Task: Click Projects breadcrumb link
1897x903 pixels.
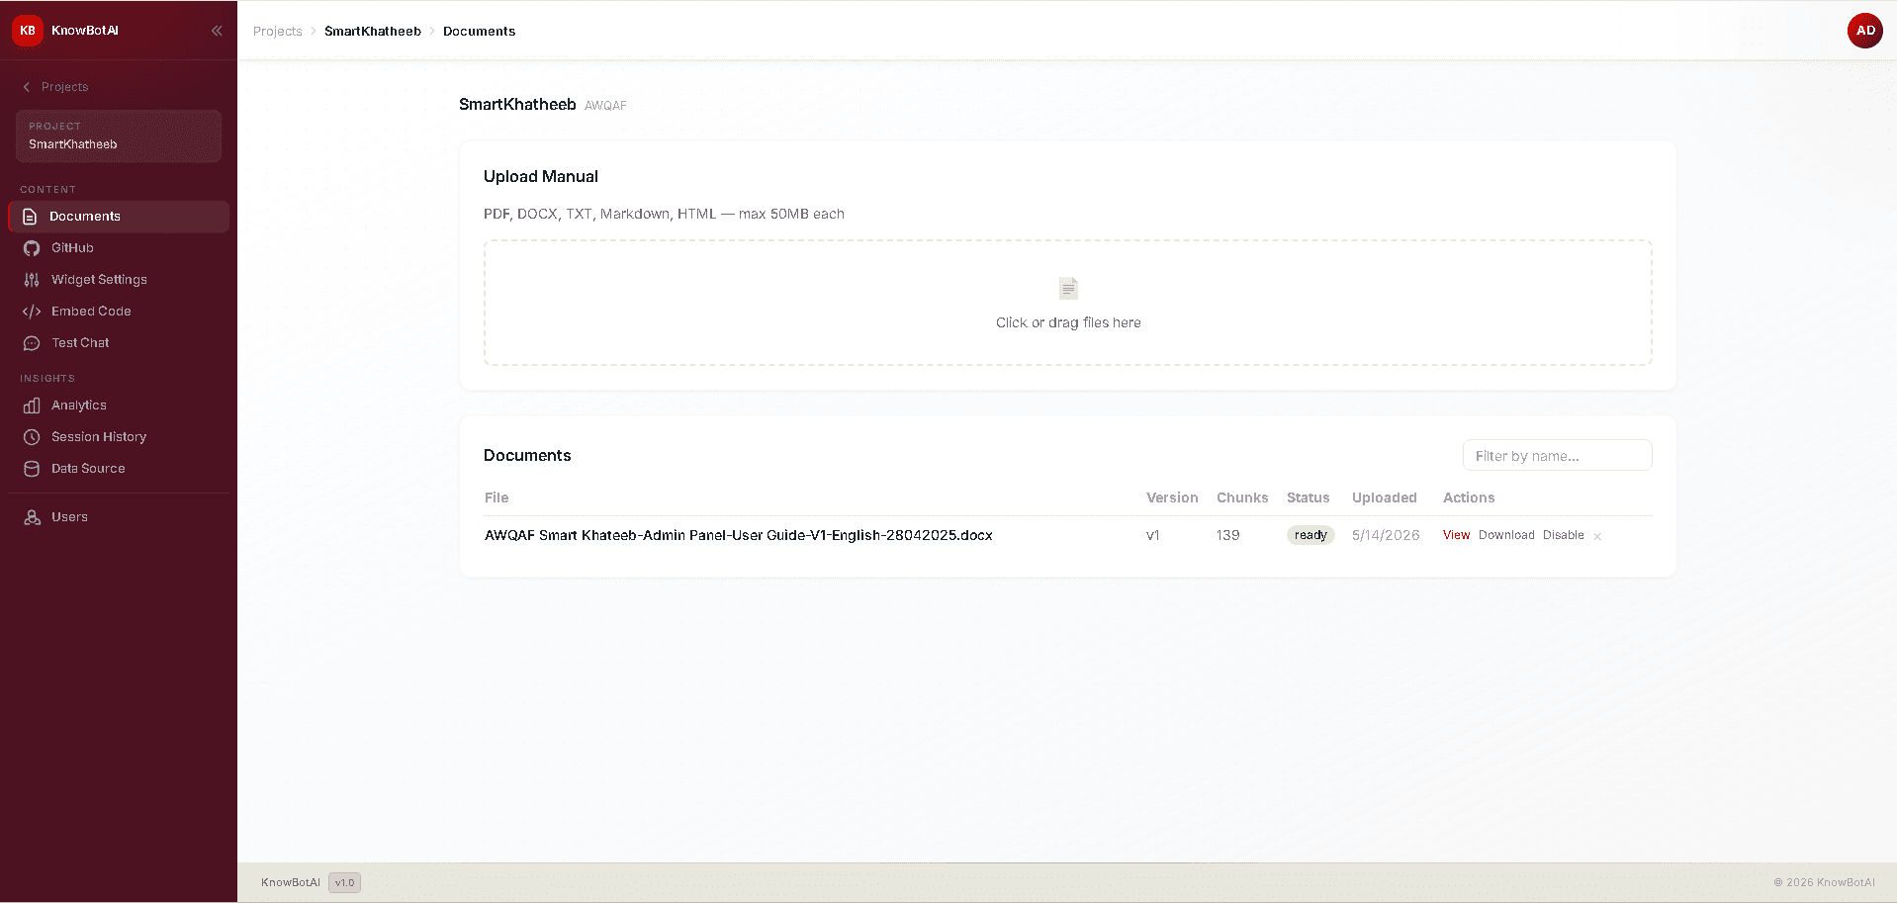Action: (278, 32)
